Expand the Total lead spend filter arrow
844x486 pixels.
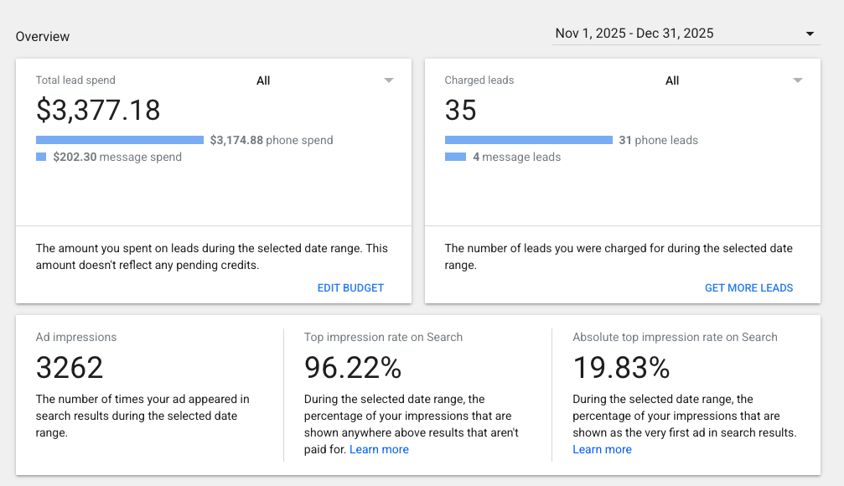389,80
